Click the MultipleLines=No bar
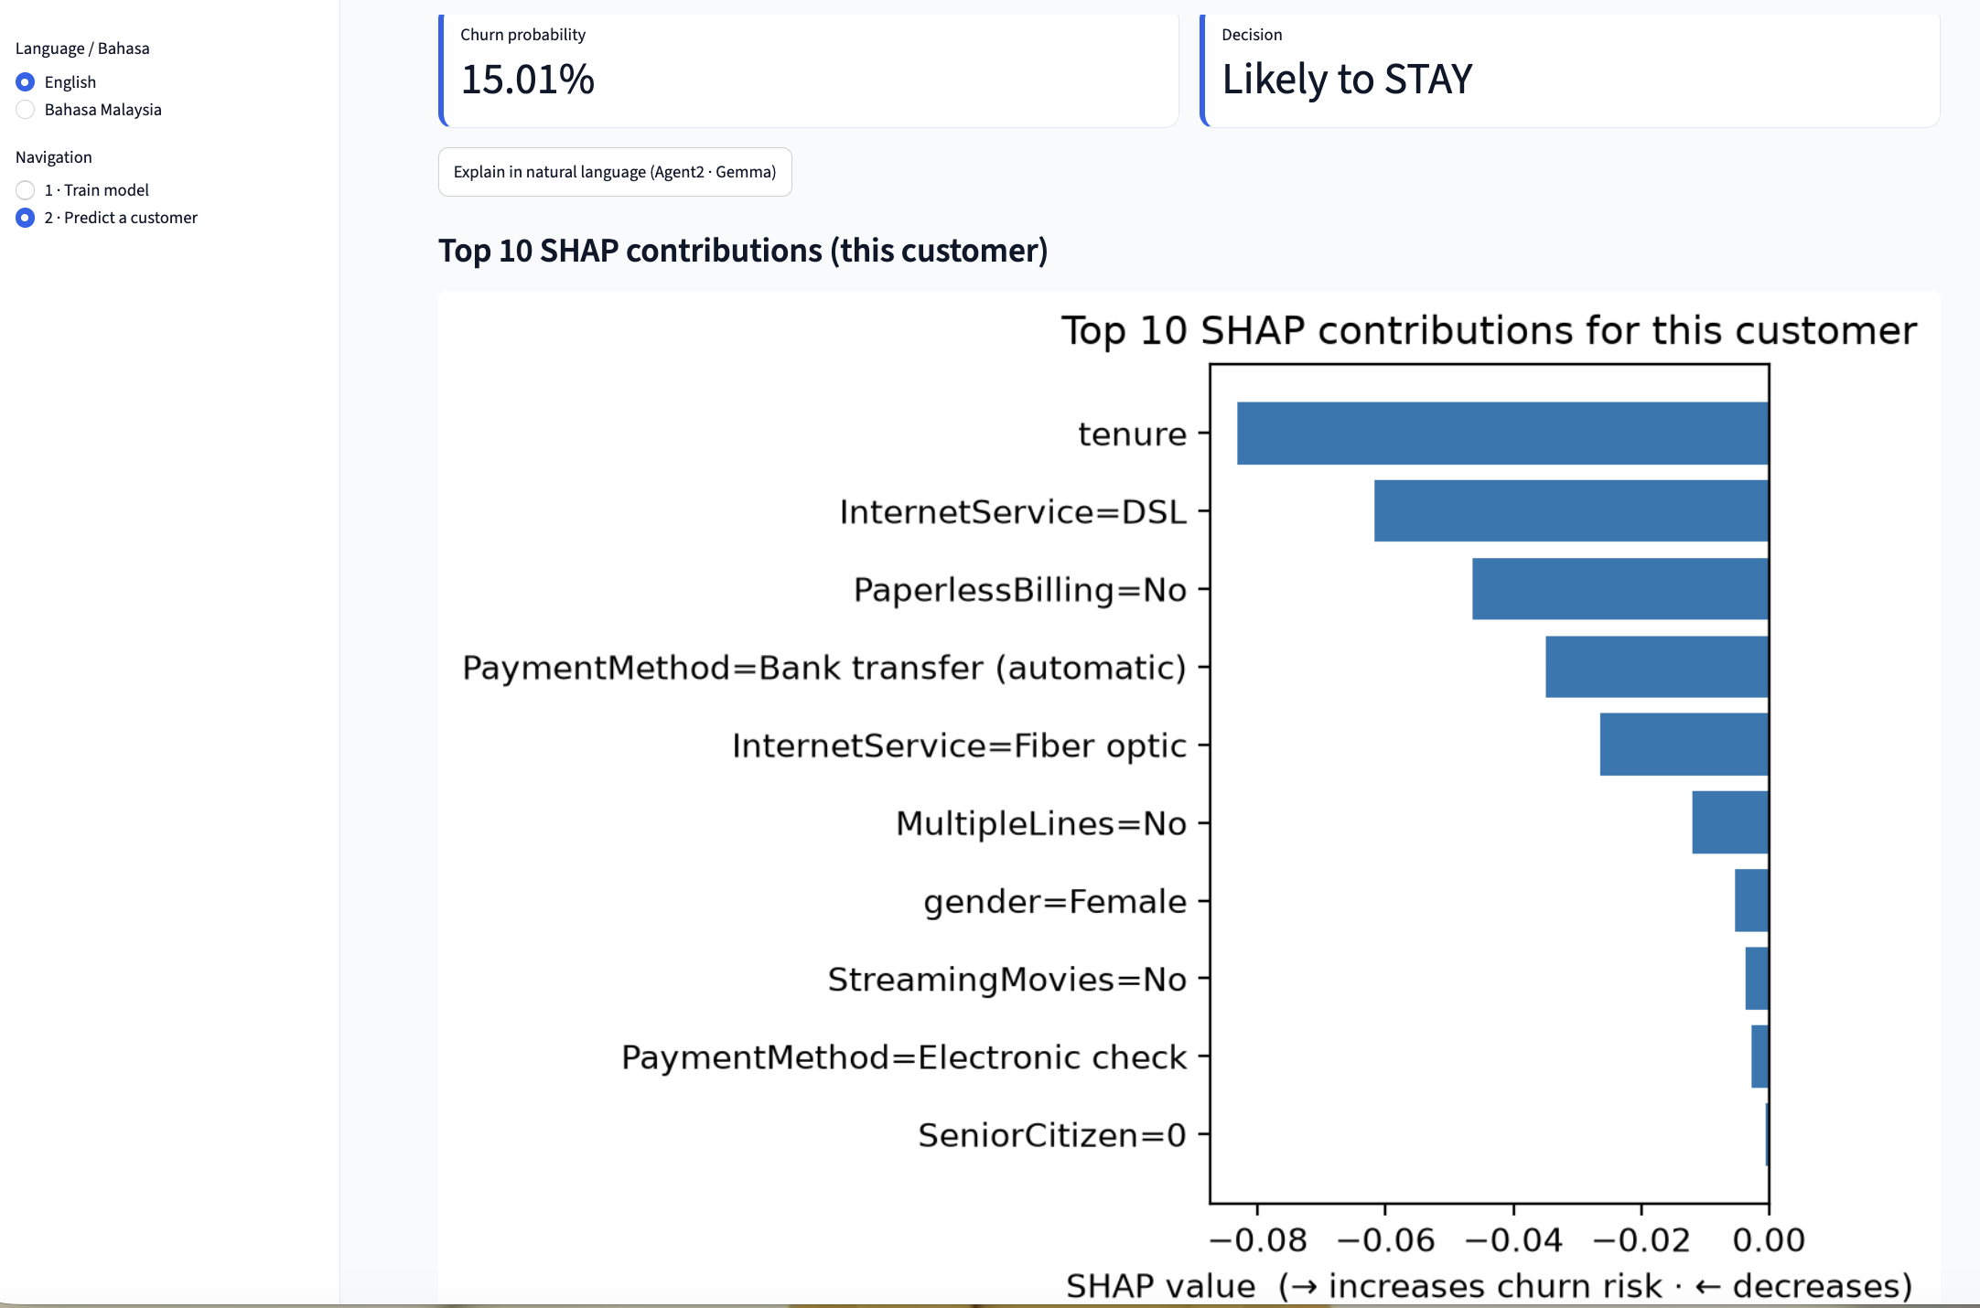The height and width of the screenshot is (1308, 1980). pyautogui.click(x=1730, y=822)
